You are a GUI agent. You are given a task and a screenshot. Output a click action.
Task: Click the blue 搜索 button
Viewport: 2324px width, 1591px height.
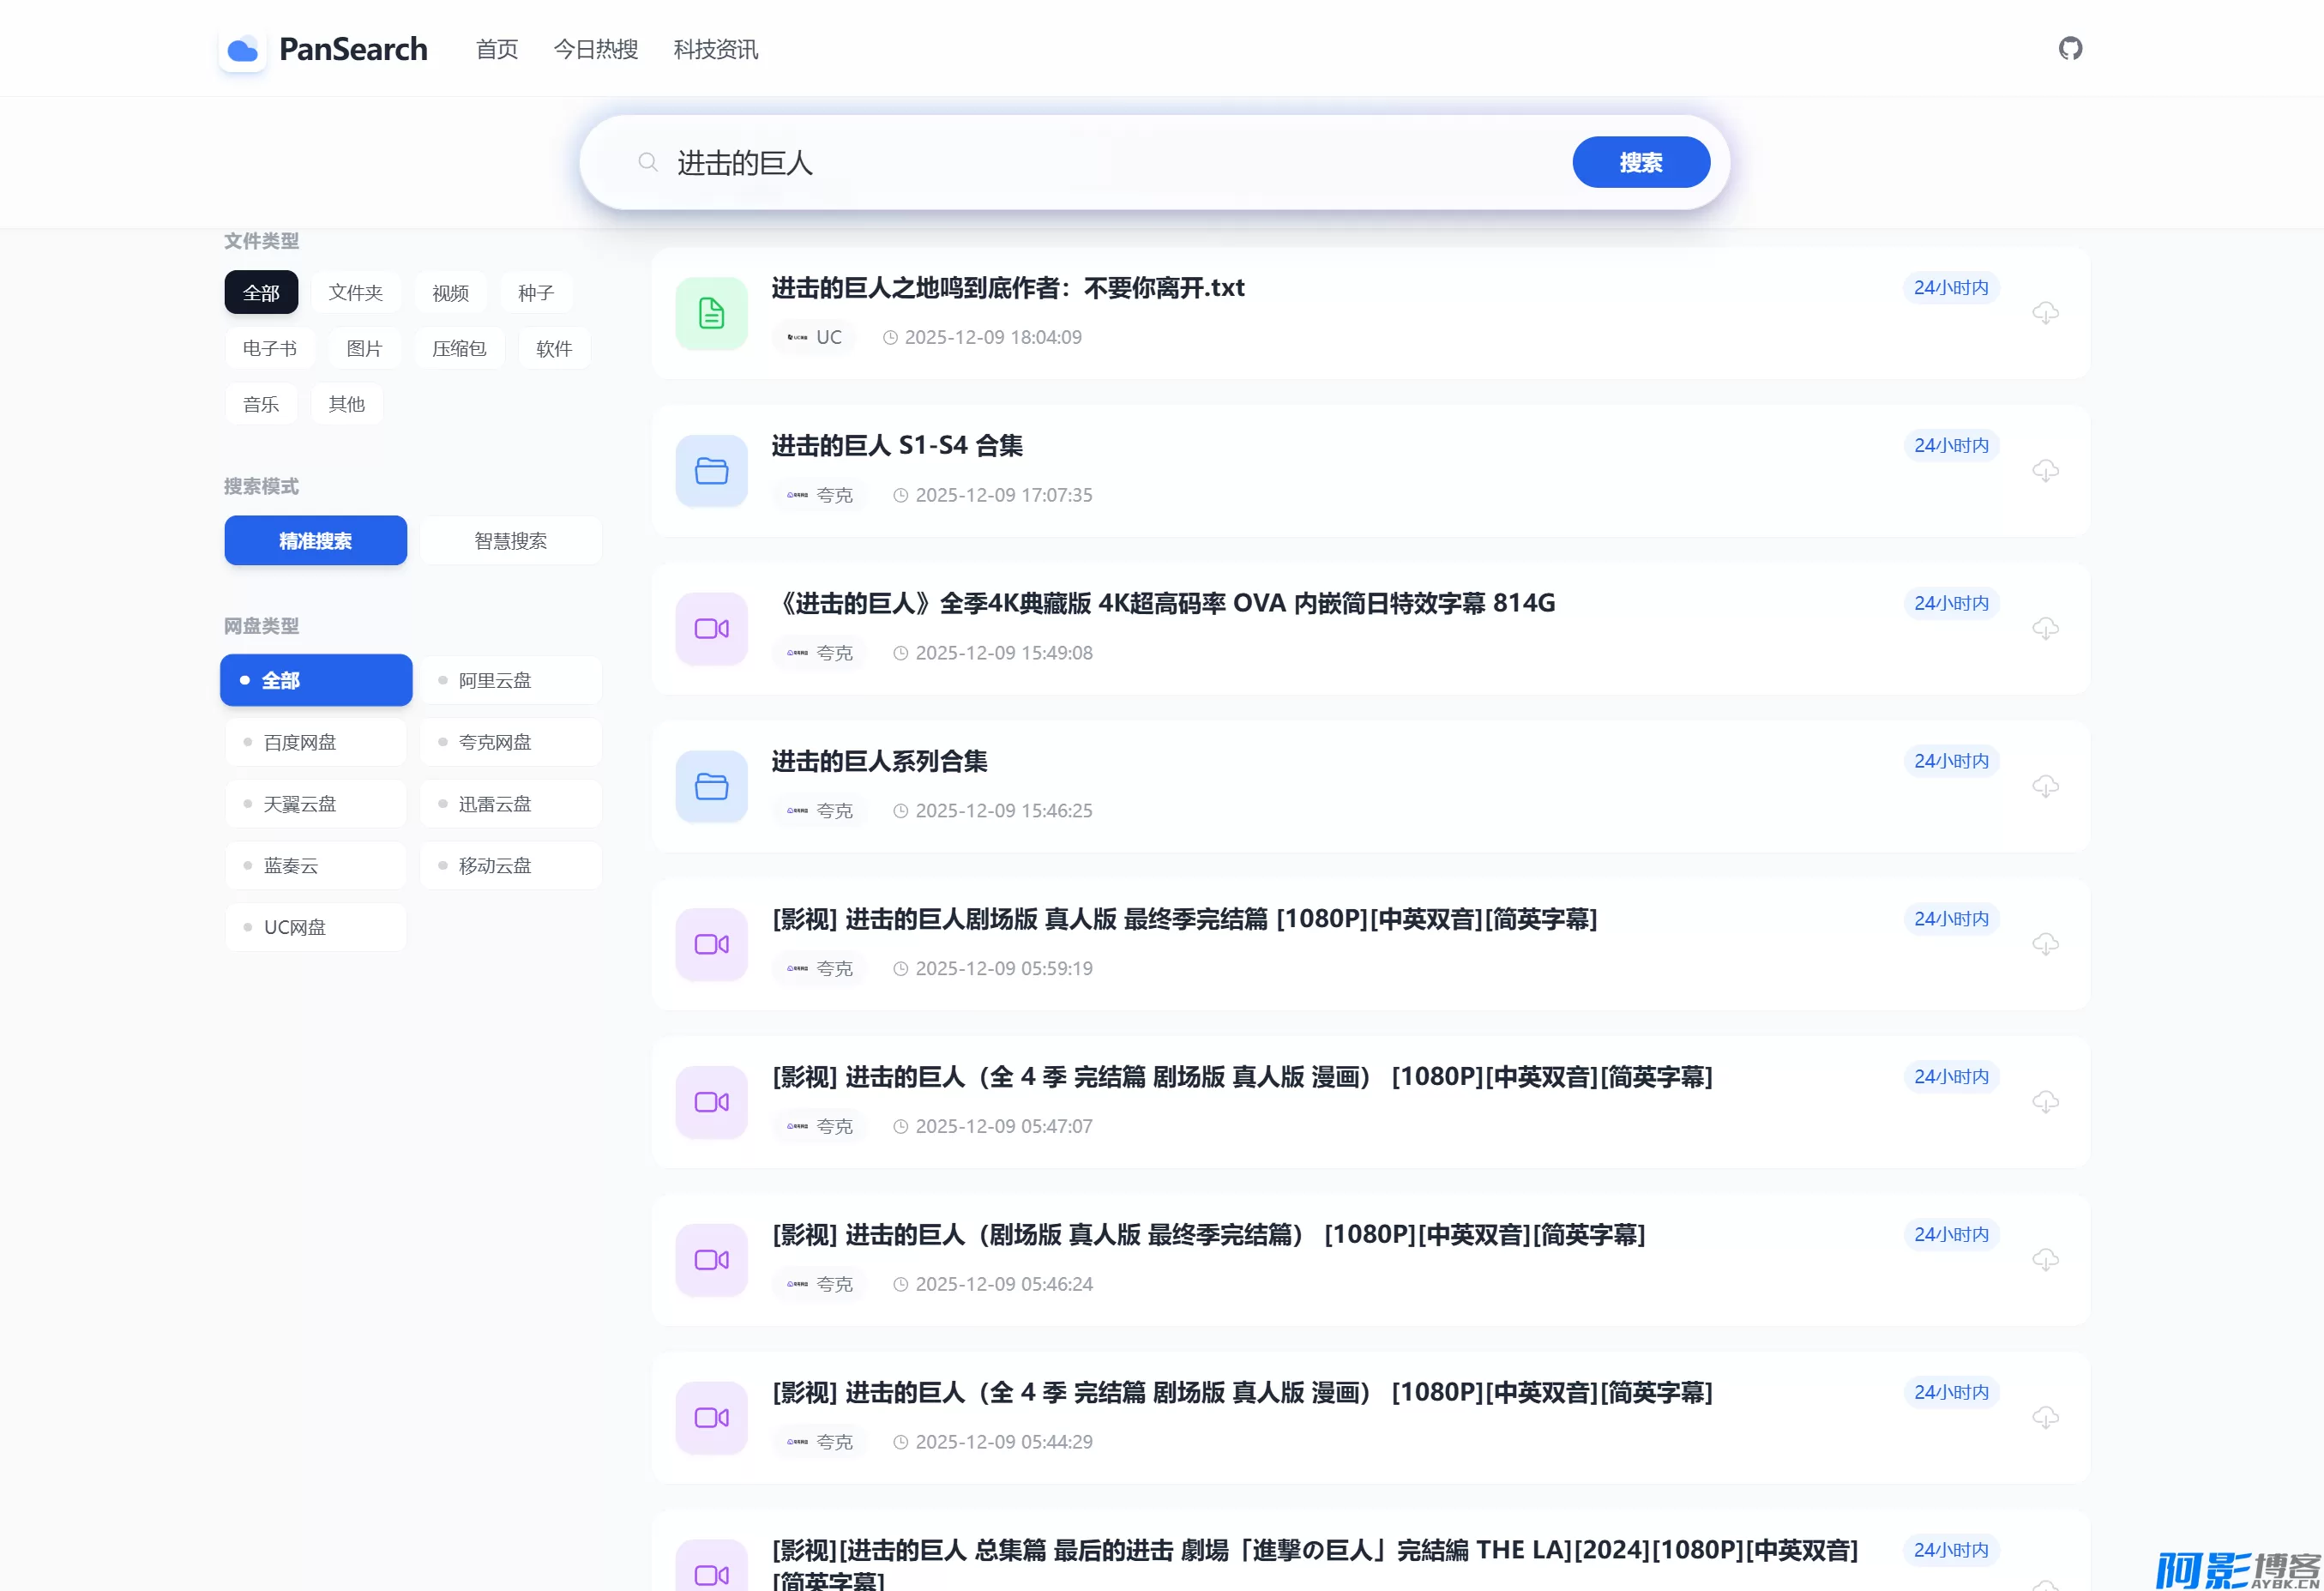click(1640, 162)
